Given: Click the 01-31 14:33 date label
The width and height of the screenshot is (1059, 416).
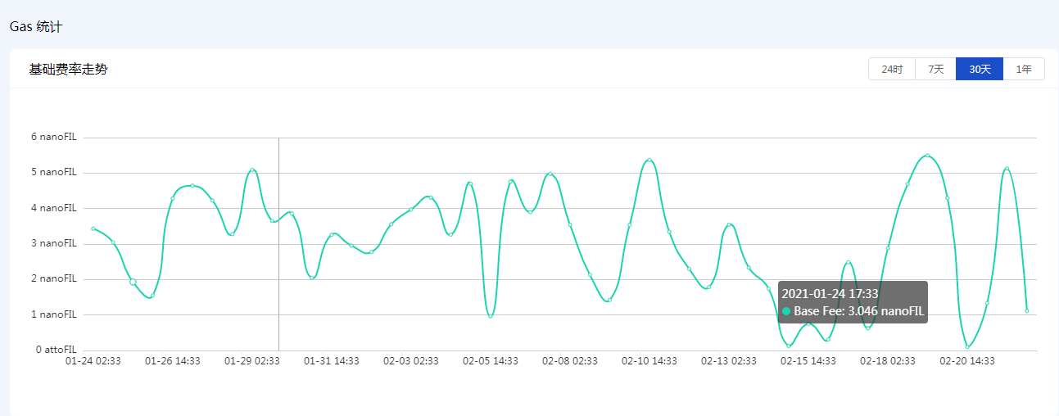Looking at the screenshot, I should coord(332,361).
